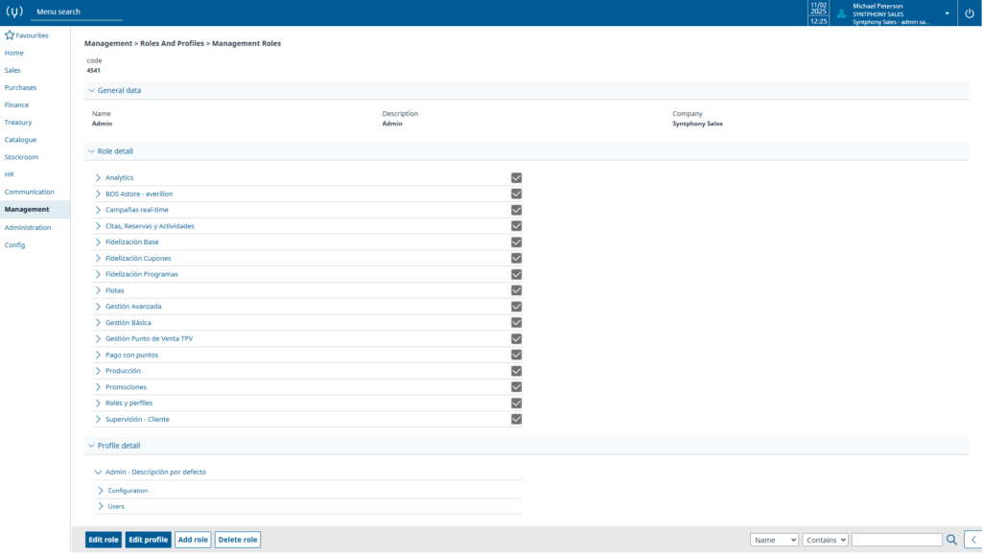982x554 pixels.
Task: Toggle the Fidelización Programas checkbox
Action: click(x=516, y=274)
